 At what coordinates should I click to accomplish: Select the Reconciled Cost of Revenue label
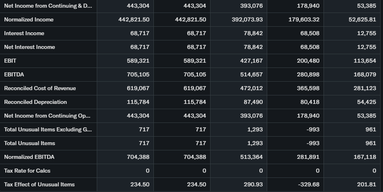coord(40,88)
